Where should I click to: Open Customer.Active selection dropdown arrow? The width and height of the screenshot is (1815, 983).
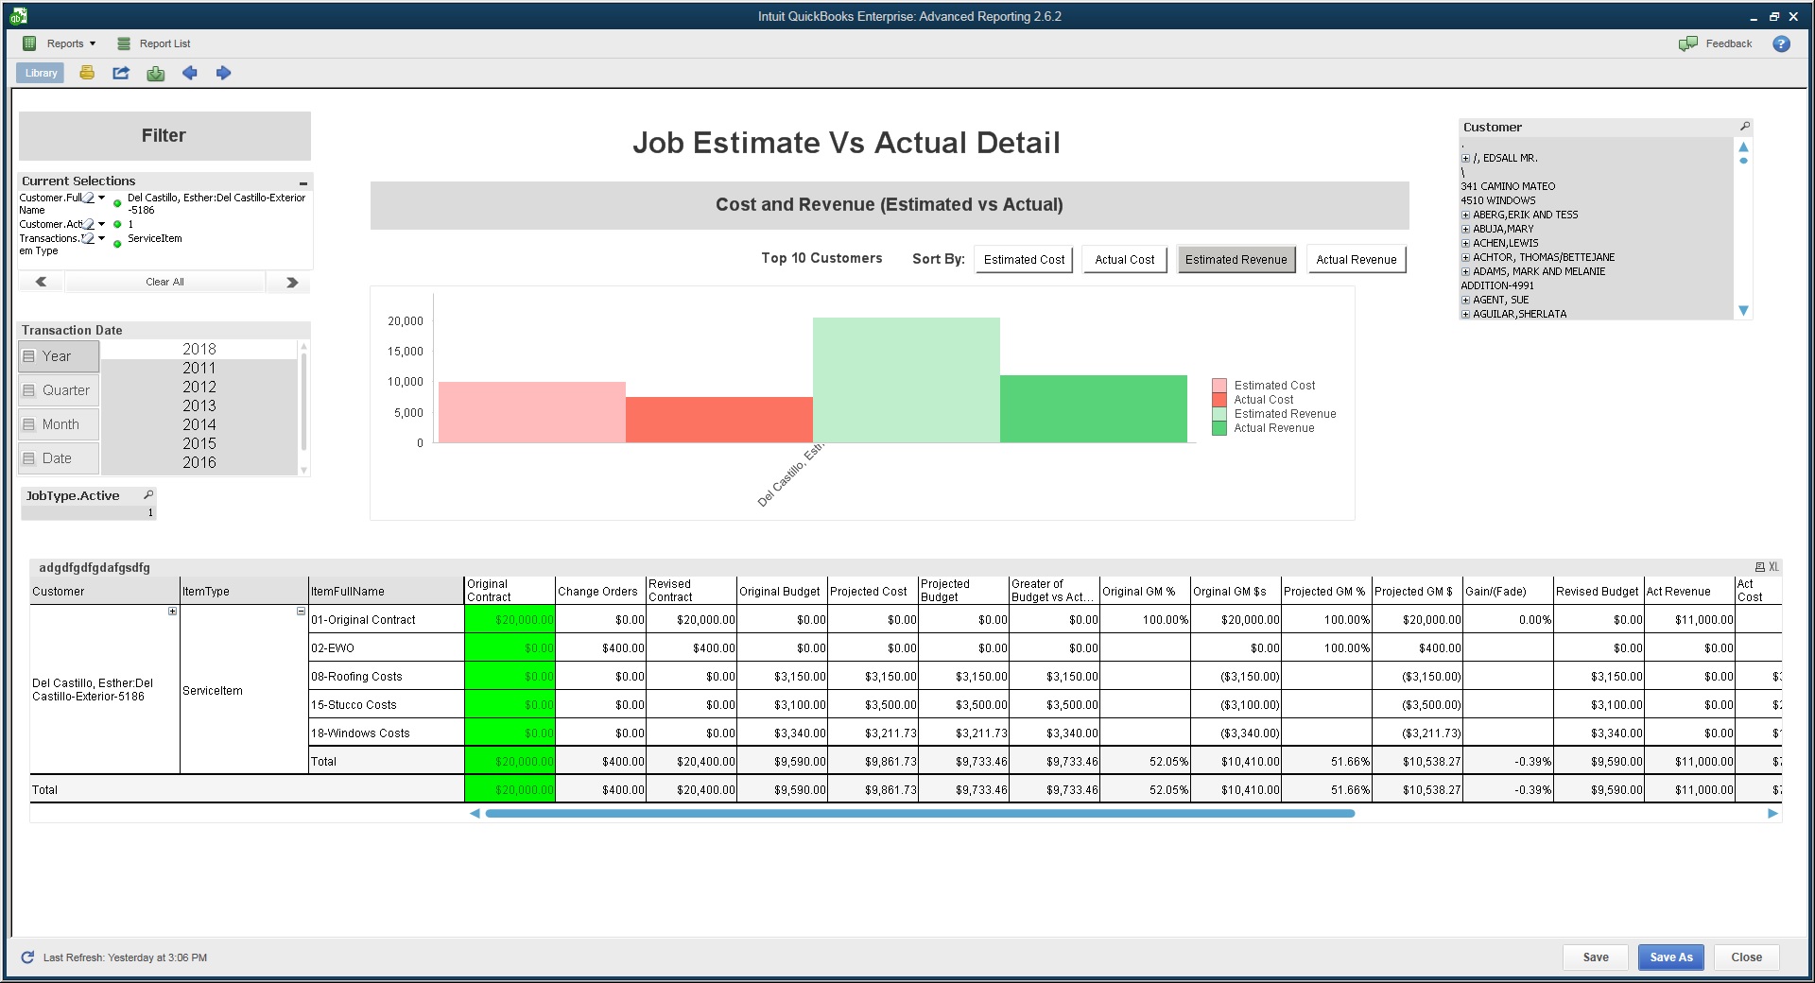coord(102,224)
